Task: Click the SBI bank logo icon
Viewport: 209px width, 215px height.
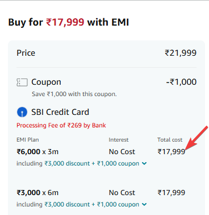Action: (22, 112)
